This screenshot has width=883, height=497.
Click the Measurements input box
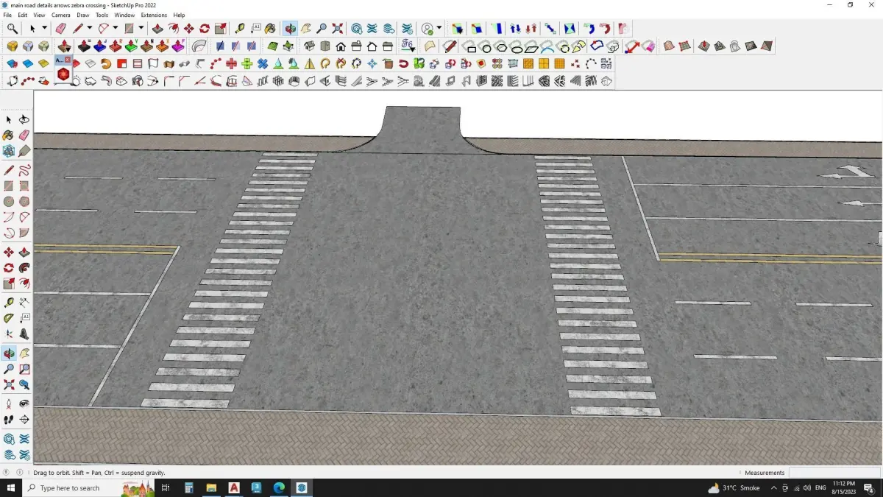[834, 473]
